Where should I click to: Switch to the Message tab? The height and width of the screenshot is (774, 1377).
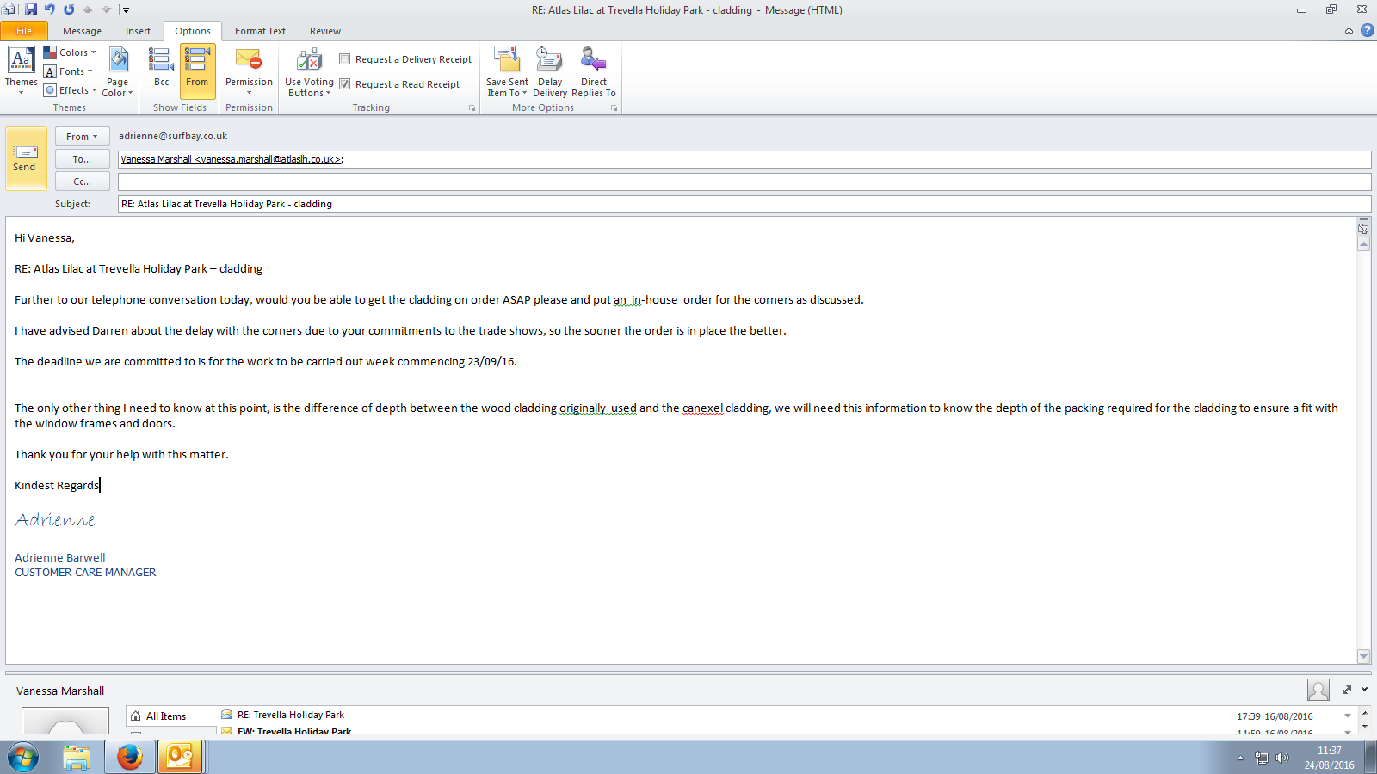coord(82,31)
